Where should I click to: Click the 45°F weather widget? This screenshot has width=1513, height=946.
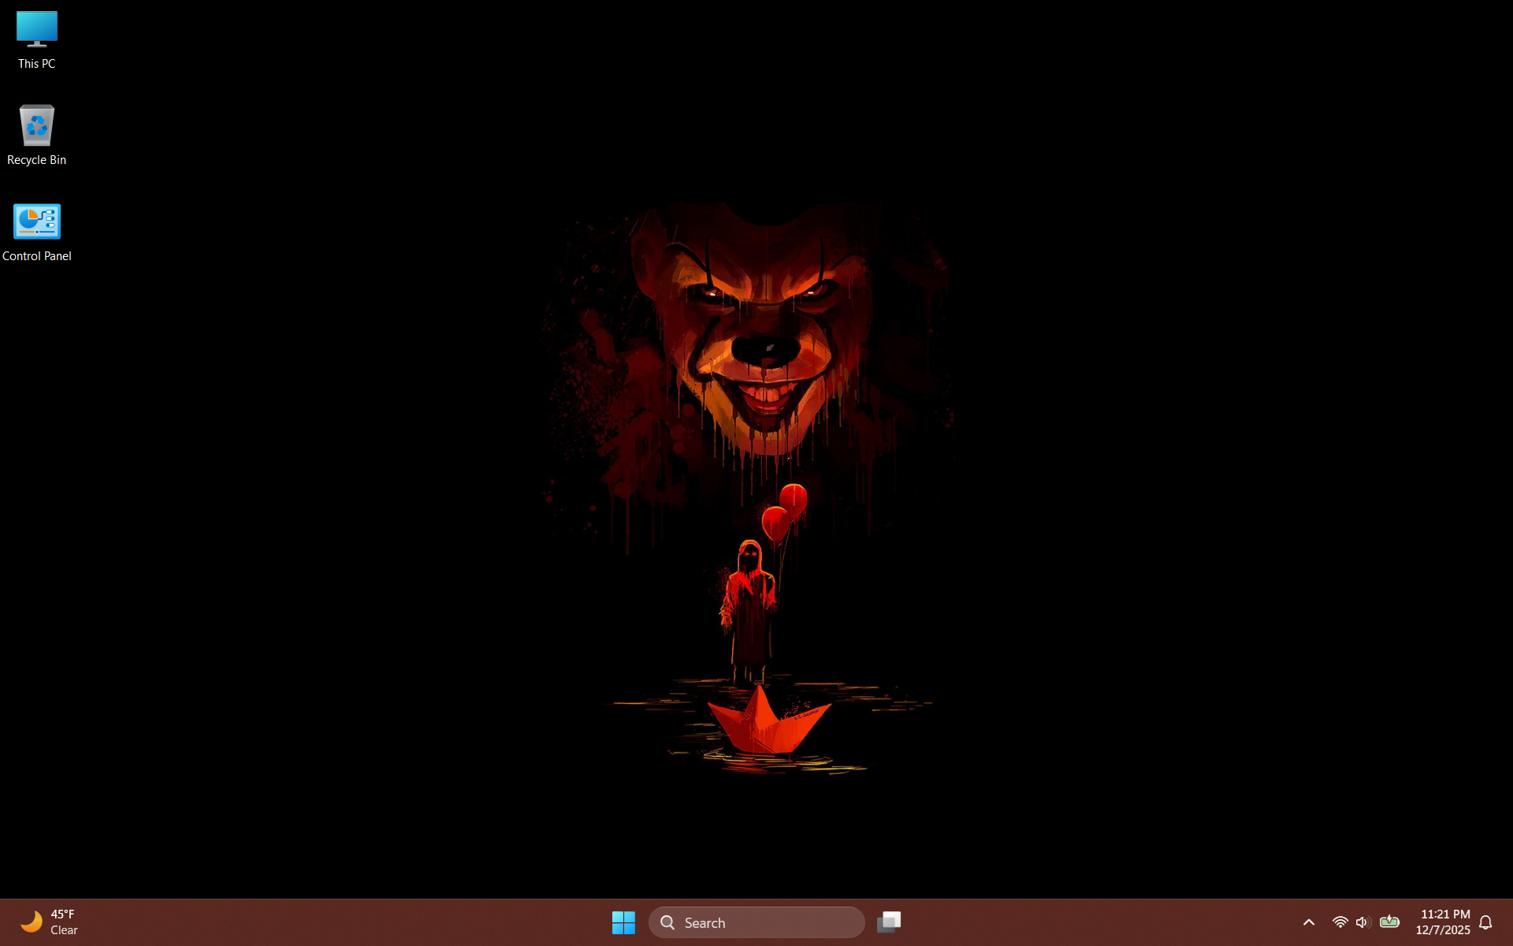tap(63, 914)
